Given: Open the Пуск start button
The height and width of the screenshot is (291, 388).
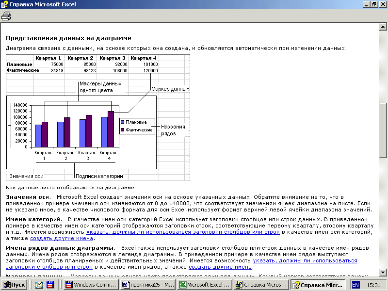Looking at the screenshot, I should coord(14,285).
